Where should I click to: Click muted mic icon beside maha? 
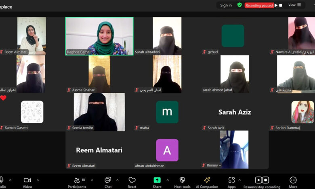[136, 128]
